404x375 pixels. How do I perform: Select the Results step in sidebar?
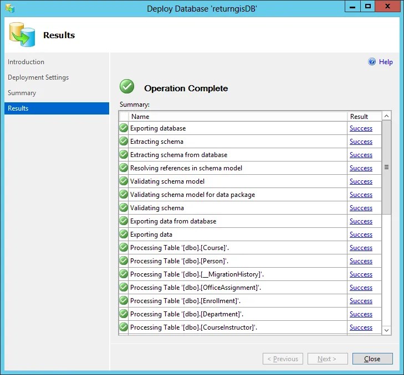(57, 108)
